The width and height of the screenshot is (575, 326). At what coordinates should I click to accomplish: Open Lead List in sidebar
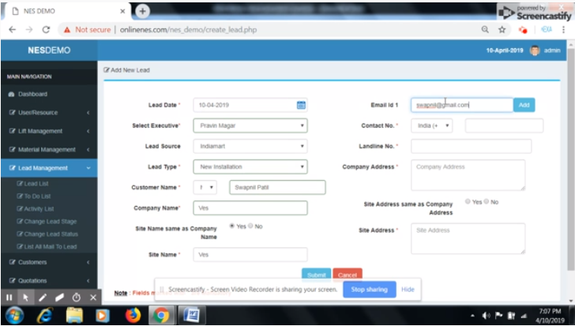click(36, 183)
